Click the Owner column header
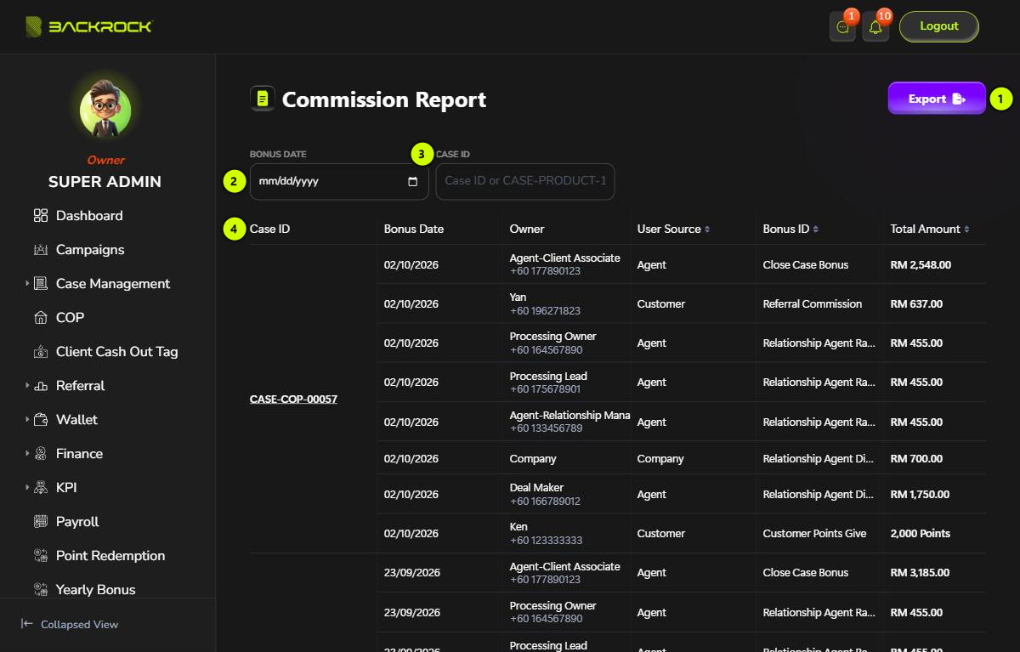The width and height of the screenshot is (1020, 652). 527,229
